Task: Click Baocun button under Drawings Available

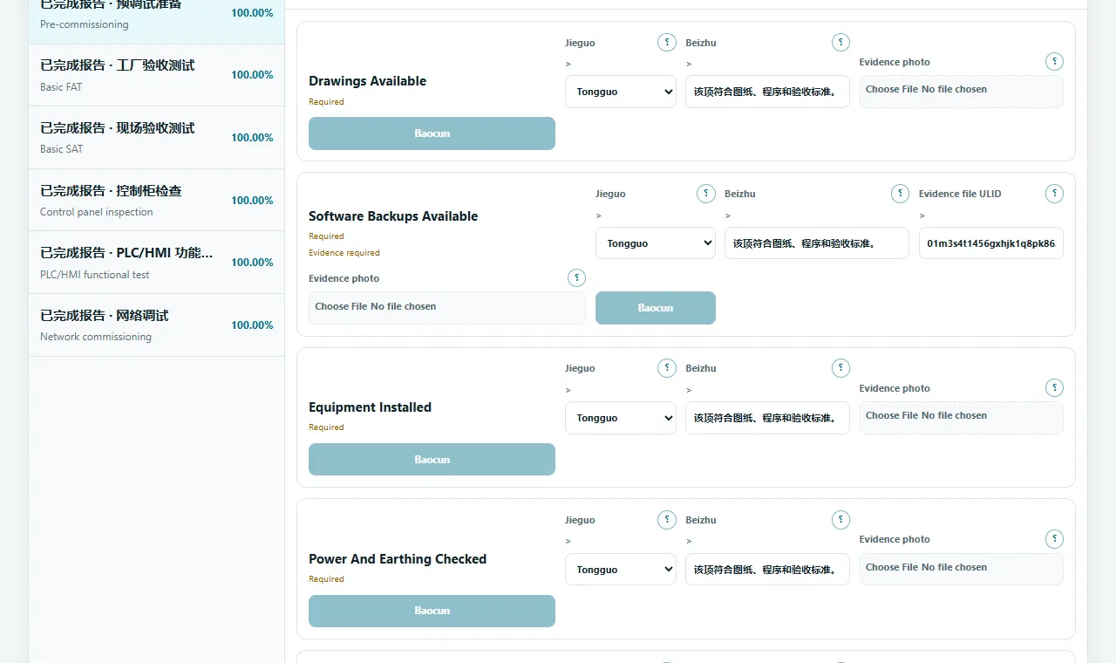Action: point(432,133)
